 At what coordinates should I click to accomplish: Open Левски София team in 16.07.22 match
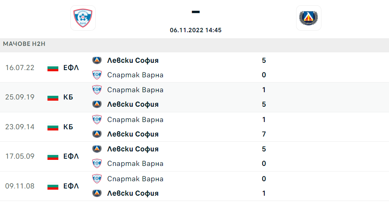coord(133,60)
